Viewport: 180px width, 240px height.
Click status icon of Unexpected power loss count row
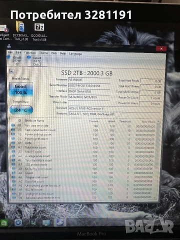(x=14, y=185)
